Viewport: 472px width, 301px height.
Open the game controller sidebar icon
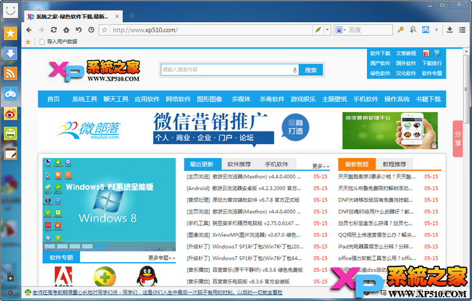coord(10,93)
